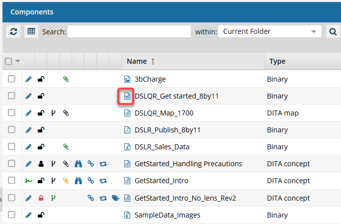341x224 pixels.
Task: Click the refresh components icon
Action: [x=13, y=31]
